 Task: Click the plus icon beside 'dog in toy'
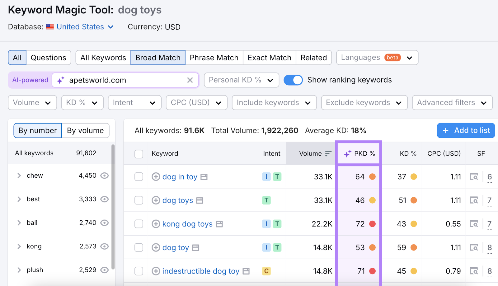point(156,177)
